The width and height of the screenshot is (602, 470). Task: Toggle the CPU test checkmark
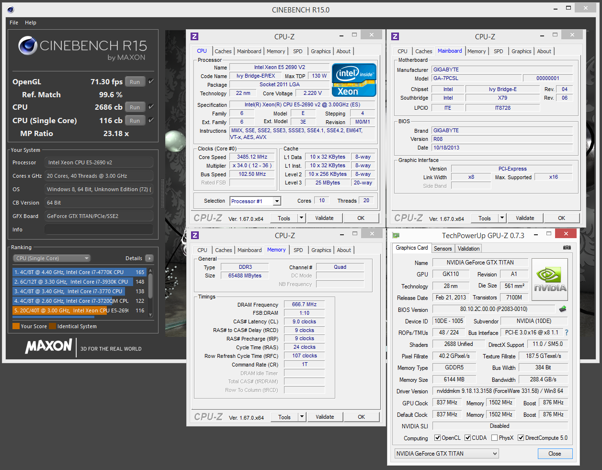151,107
